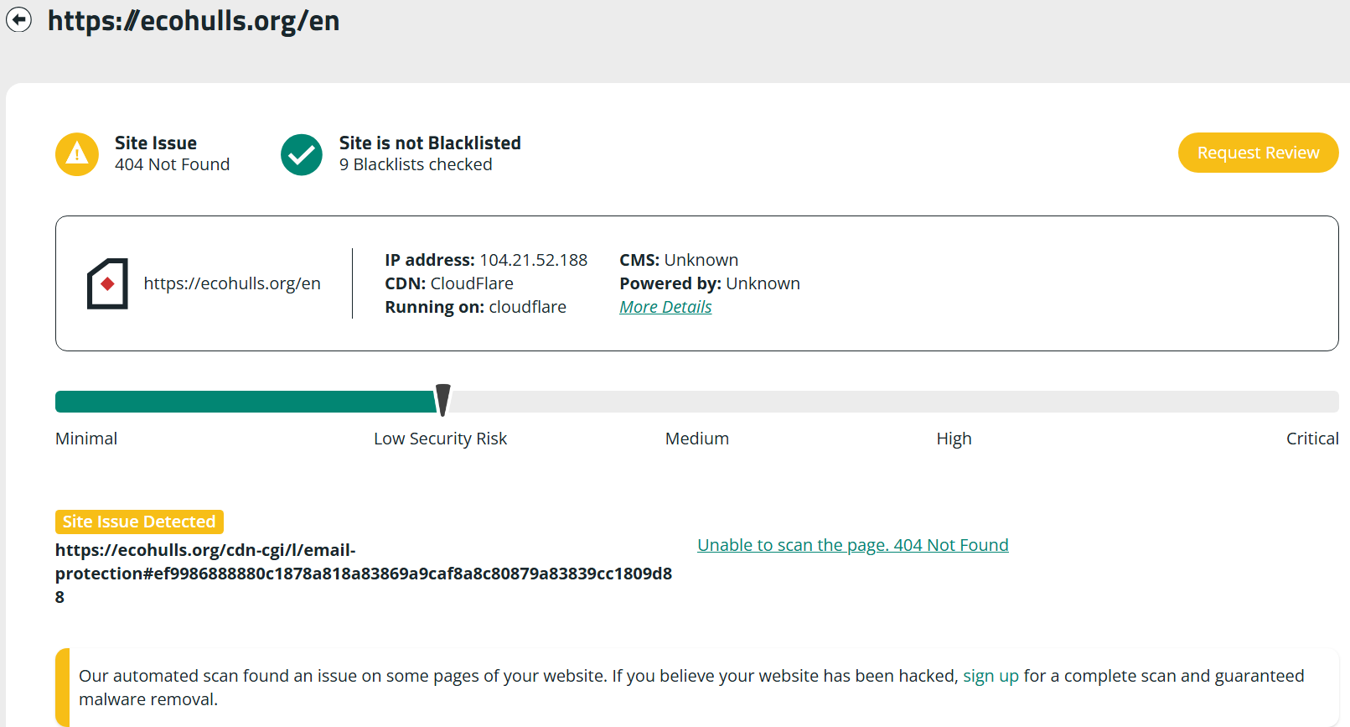The width and height of the screenshot is (1350, 727).
Task: Click the green filled portion of risk bar
Action: tap(246, 402)
